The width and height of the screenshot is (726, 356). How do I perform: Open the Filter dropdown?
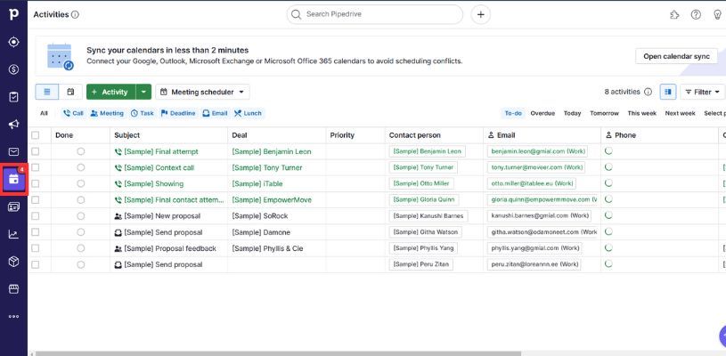(702, 92)
